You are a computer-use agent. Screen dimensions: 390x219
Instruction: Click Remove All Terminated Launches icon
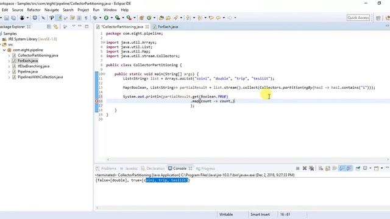311,169
